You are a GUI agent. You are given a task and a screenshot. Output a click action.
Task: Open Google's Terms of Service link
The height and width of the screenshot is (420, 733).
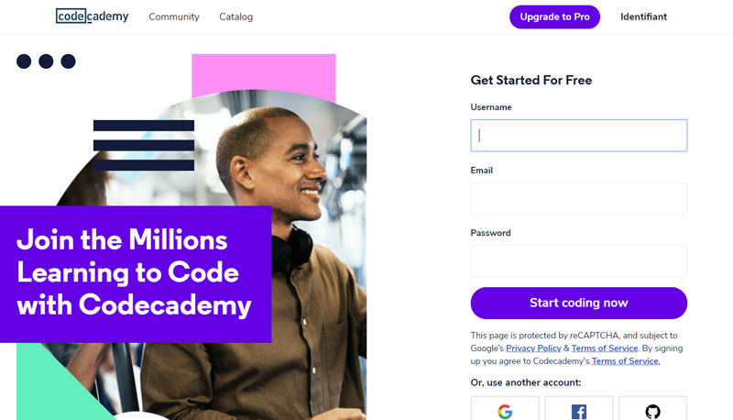[x=605, y=348]
